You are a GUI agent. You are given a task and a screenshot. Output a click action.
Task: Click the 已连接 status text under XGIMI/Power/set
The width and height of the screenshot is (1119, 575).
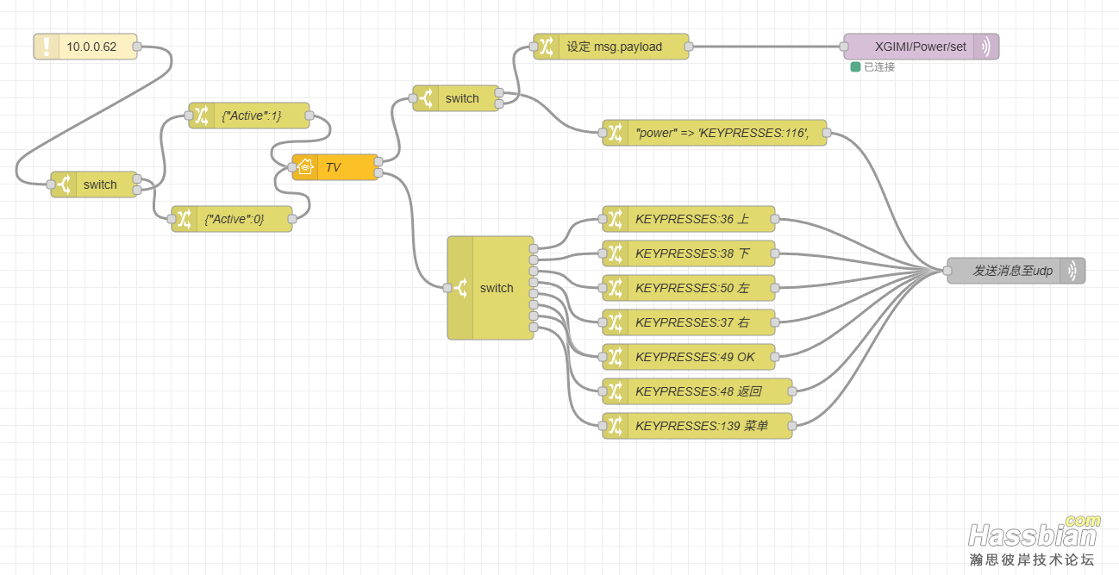point(879,66)
